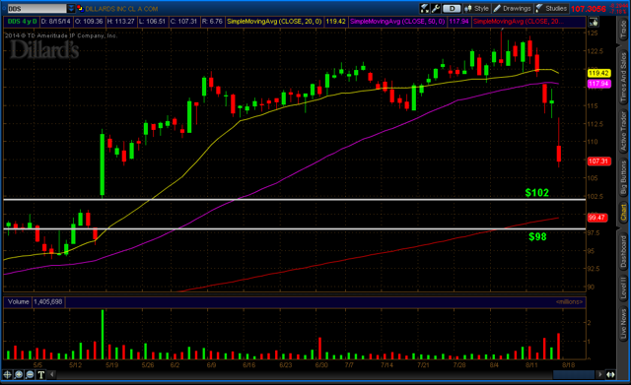Click the zoom in magnifier icon
631x385 pixels.
point(19,374)
